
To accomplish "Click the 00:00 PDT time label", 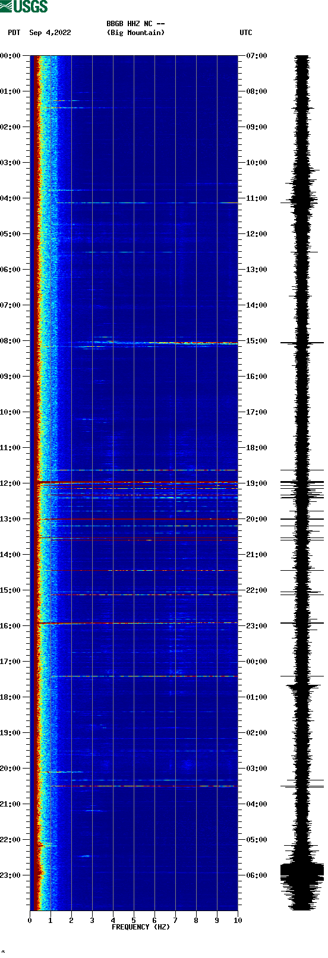I will [x=11, y=56].
